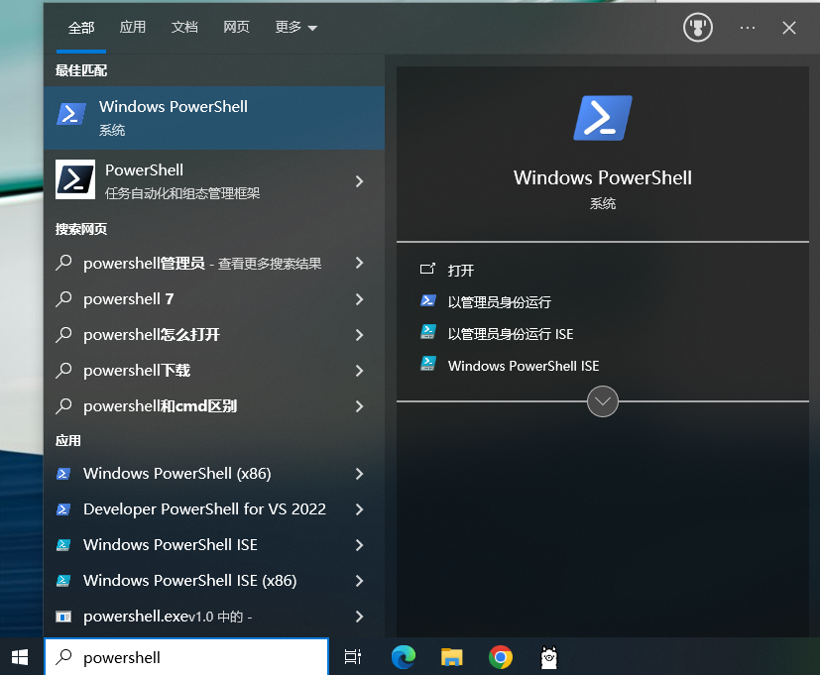Expand Developer PowerShell for VS 2022 arrow
The height and width of the screenshot is (675, 820).
[359, 509]
